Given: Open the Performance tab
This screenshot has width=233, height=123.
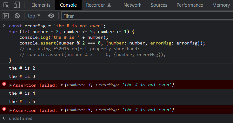Looking at the screenshot, I should pos(190,5).
